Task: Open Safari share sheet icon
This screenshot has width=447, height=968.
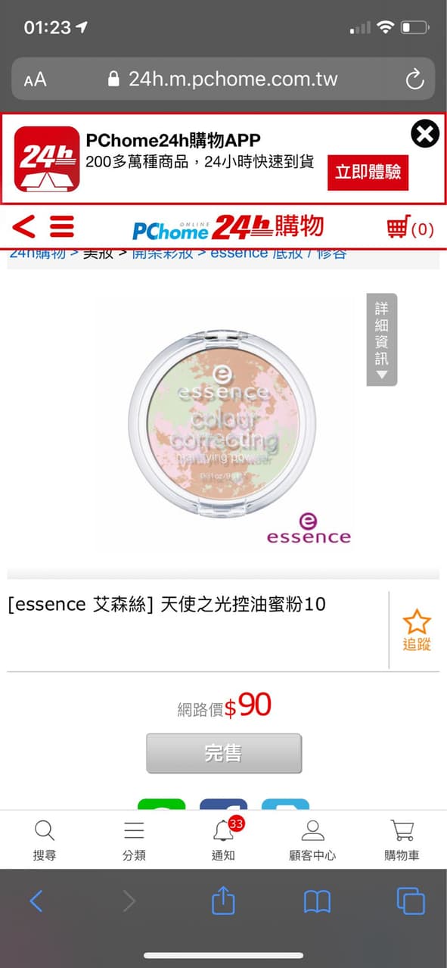Action: 223,901
